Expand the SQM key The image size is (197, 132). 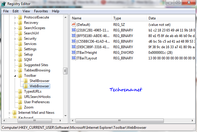click(15, 60)
